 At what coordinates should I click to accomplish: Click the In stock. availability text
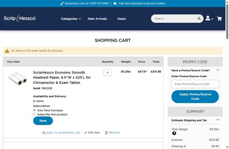tap(39, 101)
